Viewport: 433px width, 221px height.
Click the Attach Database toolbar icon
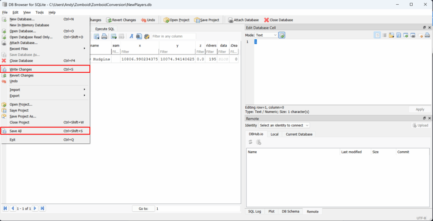[243, 20]
